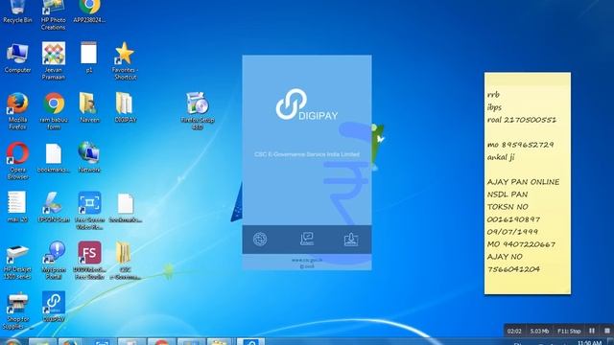Launch the EPSON Scan shortcut

(54, 207)
